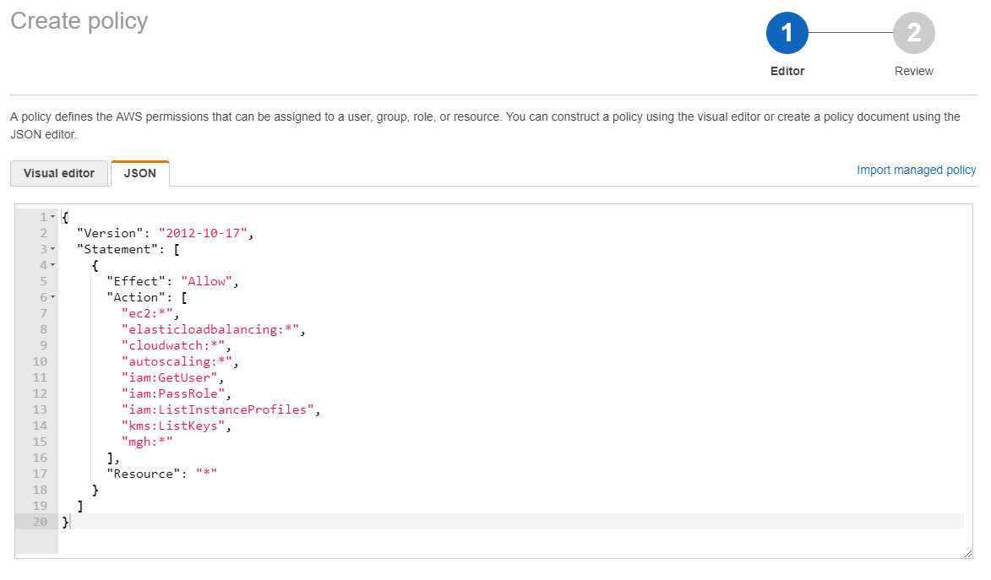This screenshot has height=580, width=991.
Task: Collapse the Statement block at line 3
Action: (x=52, y=250)
